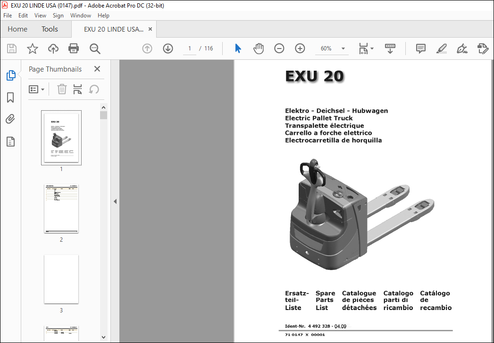This screenshot has height=343, width=494.
Task: Click 'Electric Pallet Truck' text
Action: pyautogui.click(x=319, y=118)
